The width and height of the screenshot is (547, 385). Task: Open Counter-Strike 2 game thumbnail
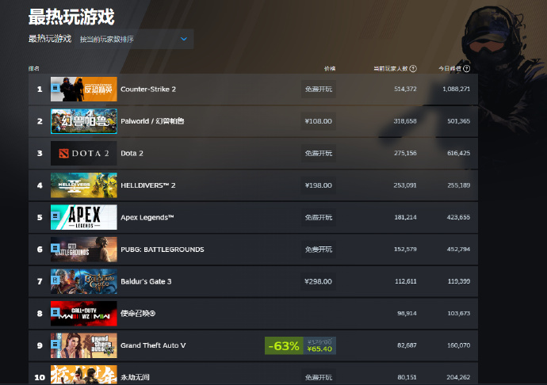[84, 89]
